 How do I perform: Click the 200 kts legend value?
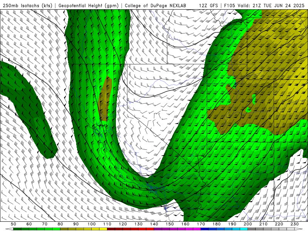pos(248,224)
